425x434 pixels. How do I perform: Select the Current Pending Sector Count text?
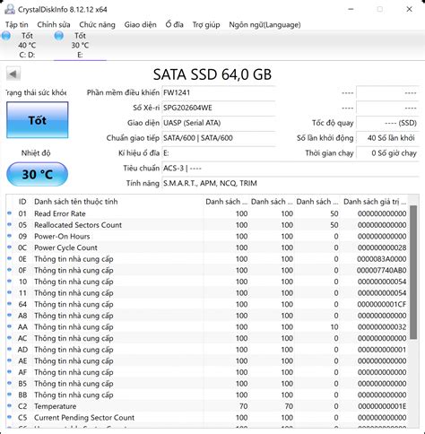[84, 418]
